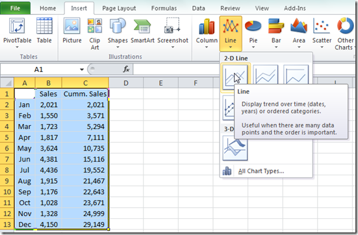Select the cell containing 15,116
The height and width of the screenshot is (235, 358).
pos(85,159)
